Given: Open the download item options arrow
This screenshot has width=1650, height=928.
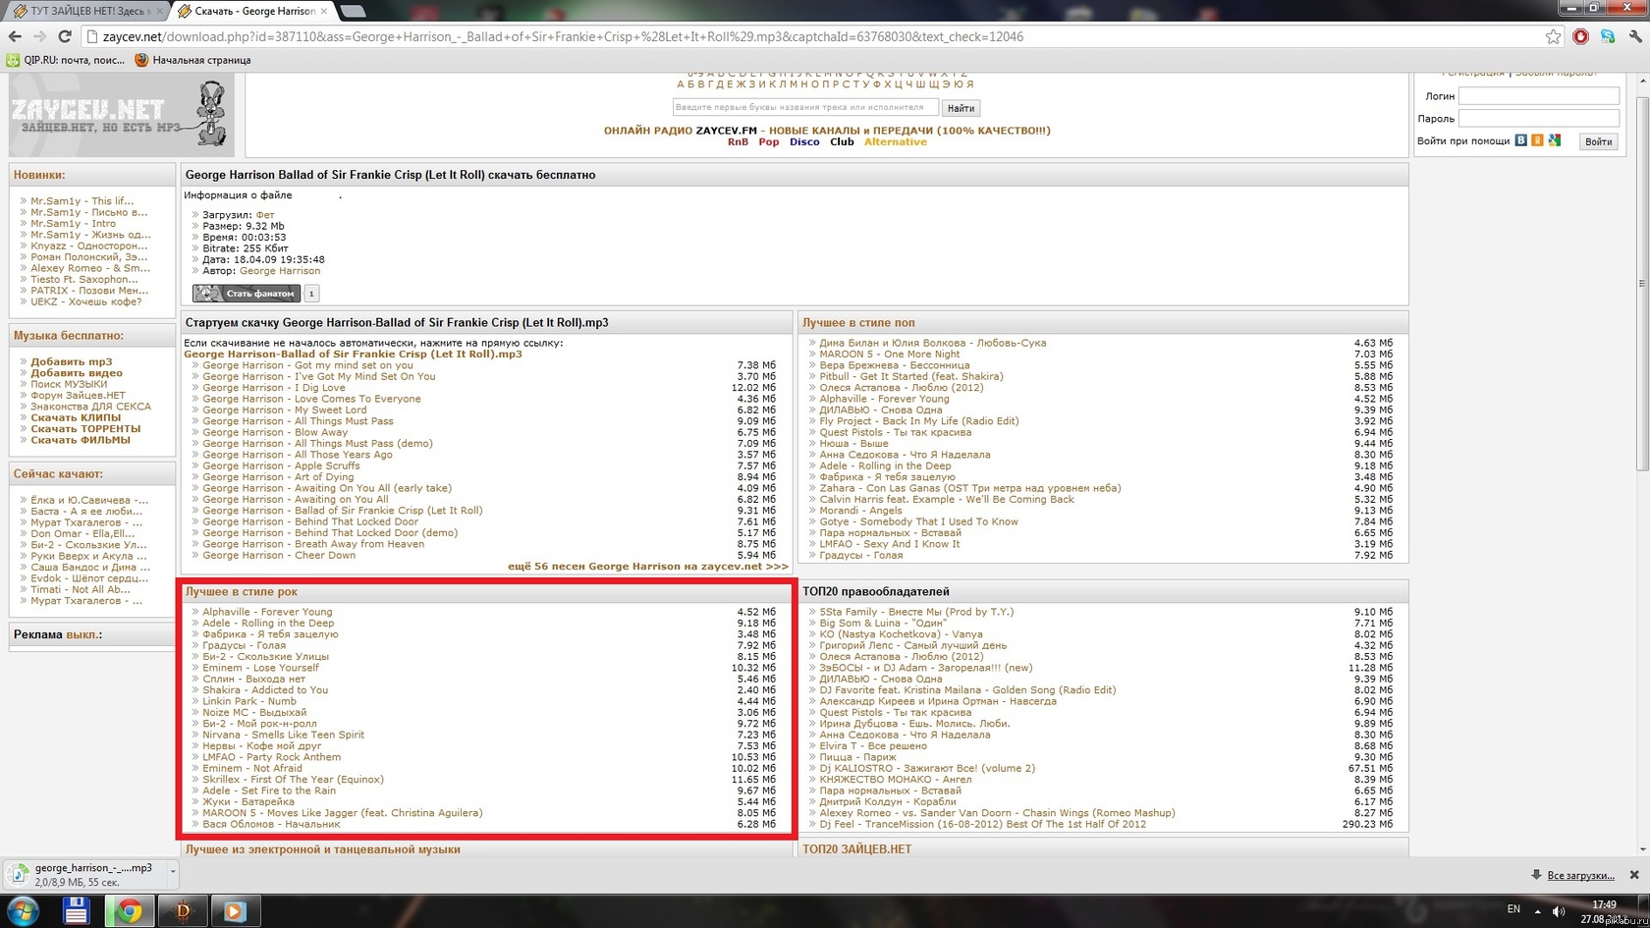Looking at the screenshot, I should (173, 871).
